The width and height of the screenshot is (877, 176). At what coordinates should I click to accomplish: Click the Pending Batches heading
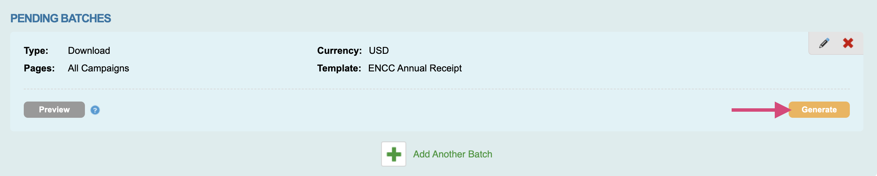(60, 18)
